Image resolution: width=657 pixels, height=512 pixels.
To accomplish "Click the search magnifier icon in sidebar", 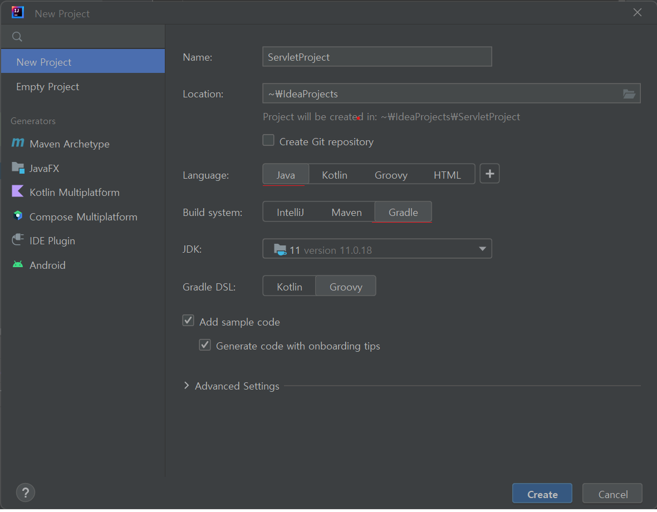I will point(17,37).
